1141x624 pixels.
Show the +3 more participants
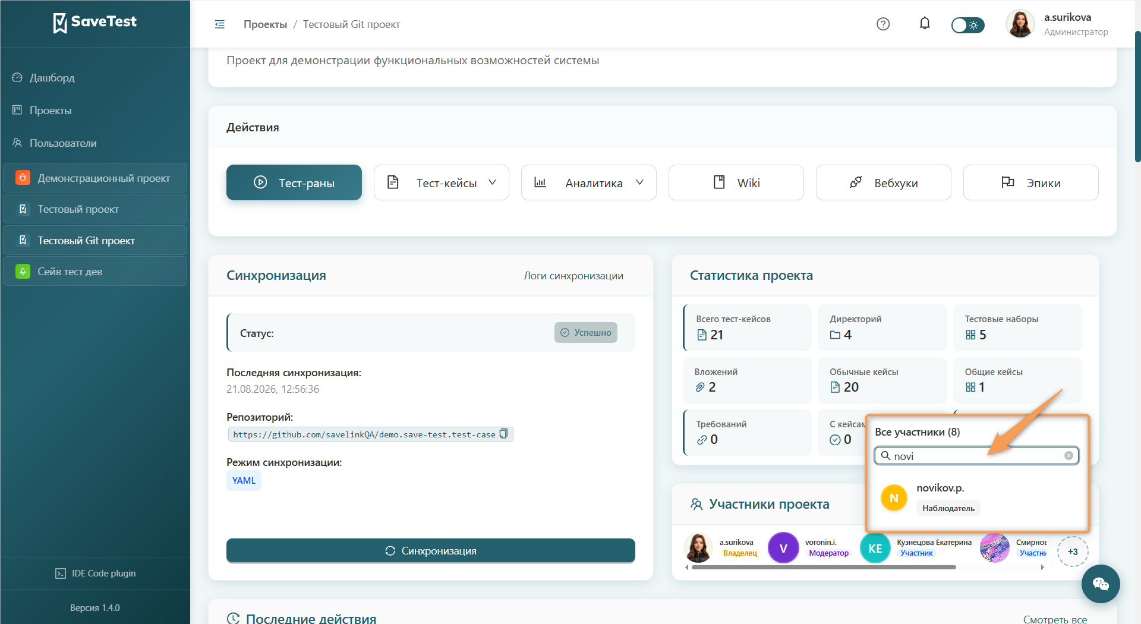(x=1073, y=551)
